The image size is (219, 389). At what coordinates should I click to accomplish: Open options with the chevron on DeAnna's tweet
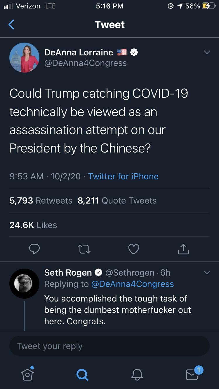point(207,52)
